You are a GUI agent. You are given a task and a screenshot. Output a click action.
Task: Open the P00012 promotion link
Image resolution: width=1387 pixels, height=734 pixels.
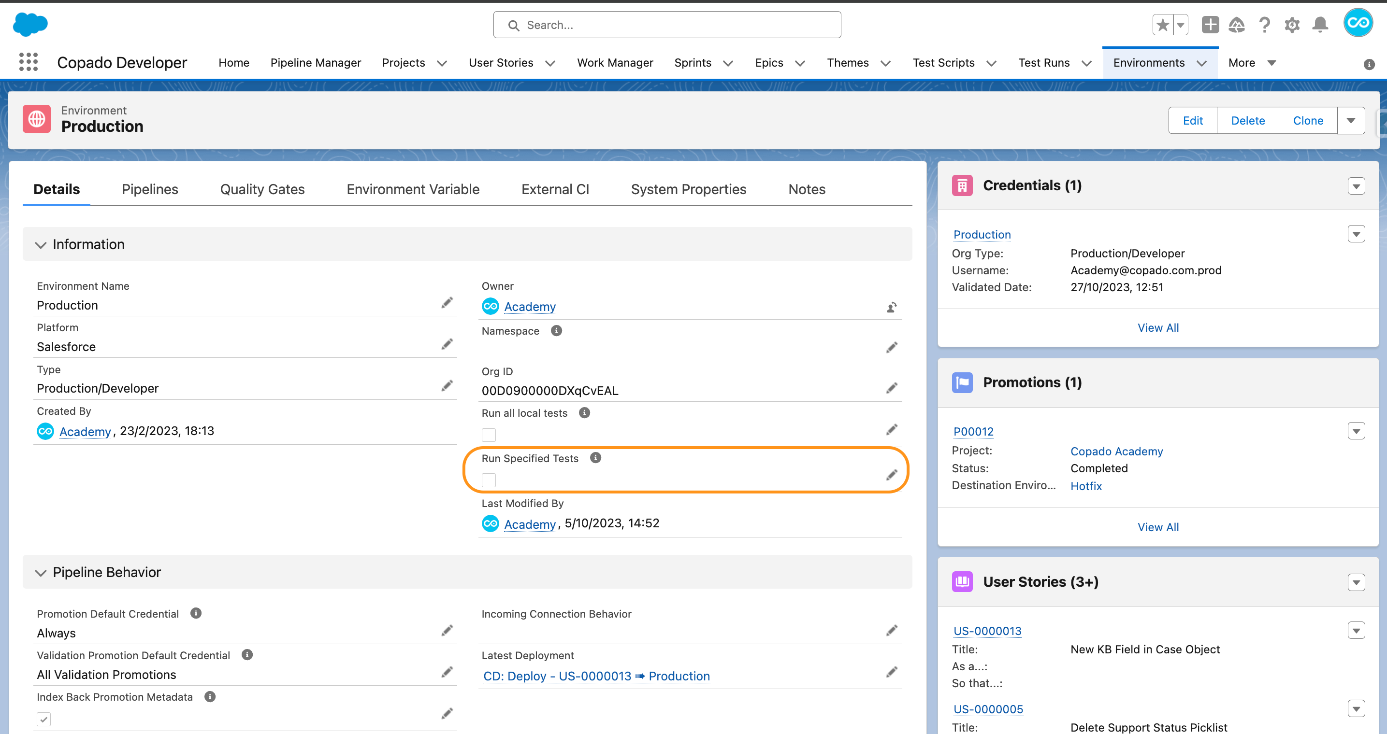tap(973, 432)
